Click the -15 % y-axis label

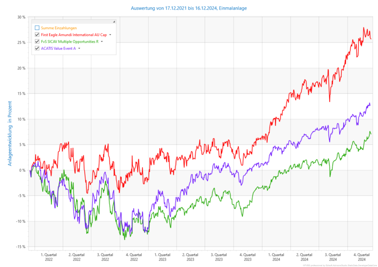coord(21,247)
